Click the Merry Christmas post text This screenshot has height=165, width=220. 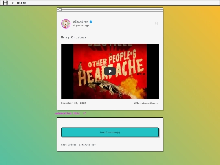[73, 37]
